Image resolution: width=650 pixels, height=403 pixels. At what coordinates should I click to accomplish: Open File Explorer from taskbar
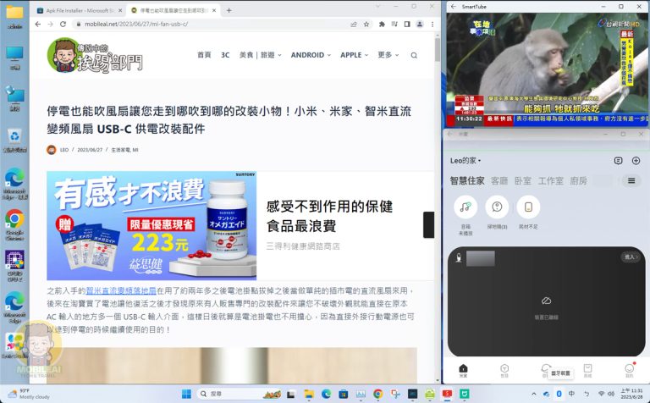click(308, 394)
